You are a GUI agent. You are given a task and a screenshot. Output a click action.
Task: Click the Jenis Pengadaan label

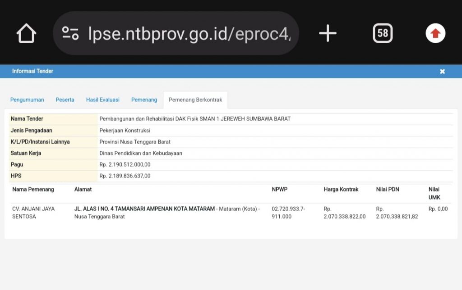point(31,130)
